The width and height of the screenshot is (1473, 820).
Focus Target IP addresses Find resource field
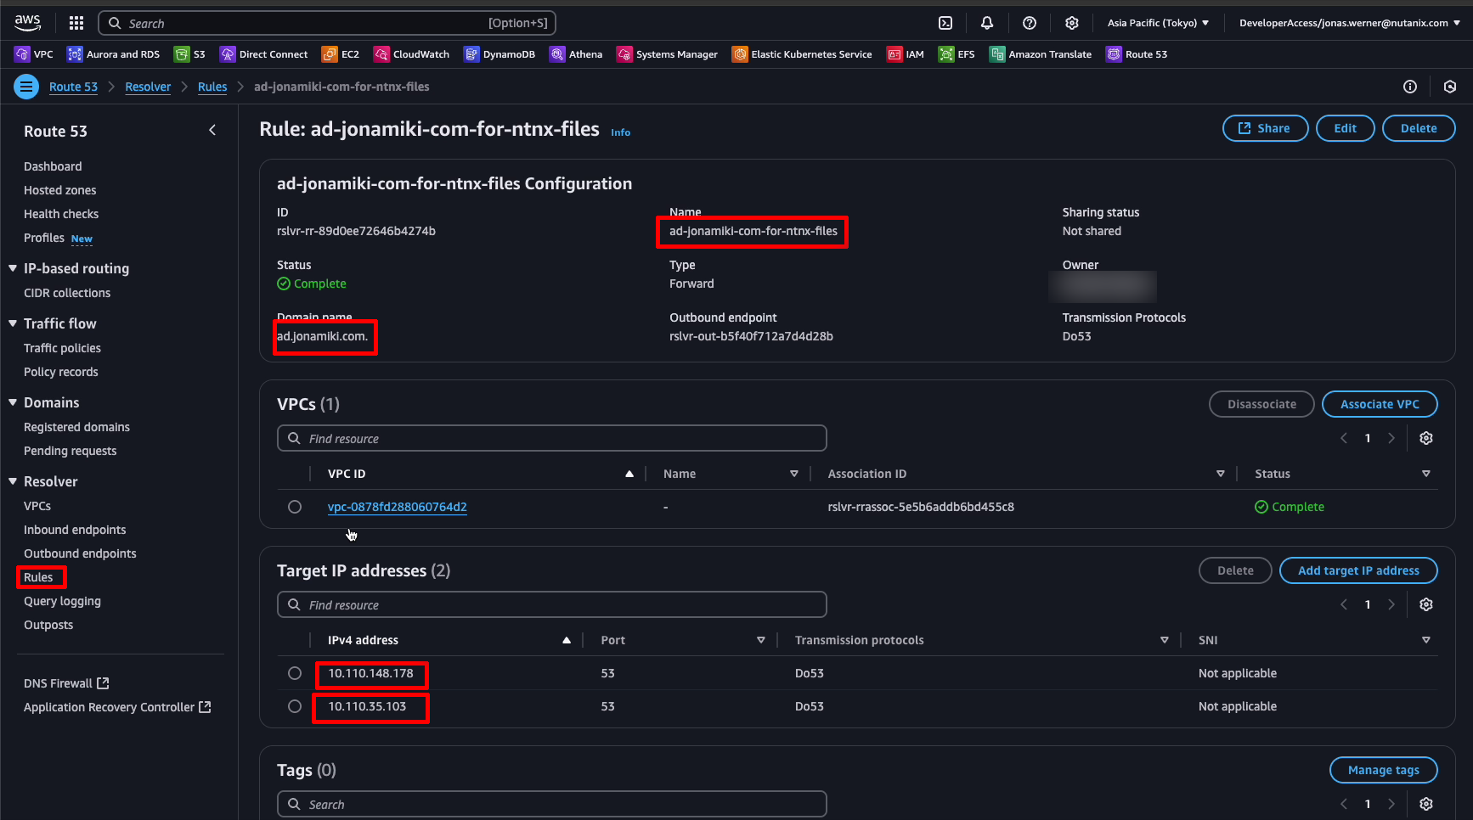click(x=551, y=604)
